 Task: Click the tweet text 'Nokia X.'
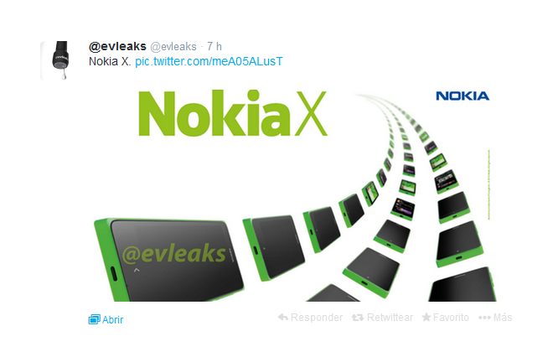pos(110,61)
